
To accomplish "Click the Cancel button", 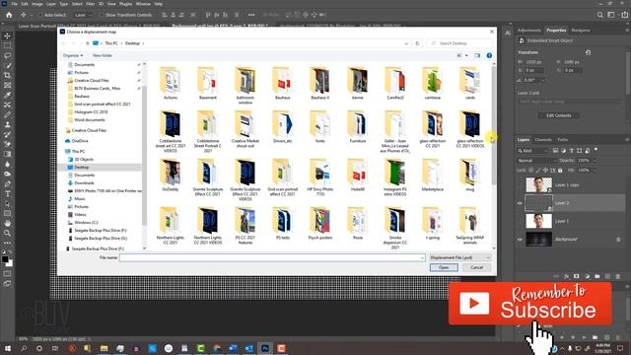I will pos(476,267).
